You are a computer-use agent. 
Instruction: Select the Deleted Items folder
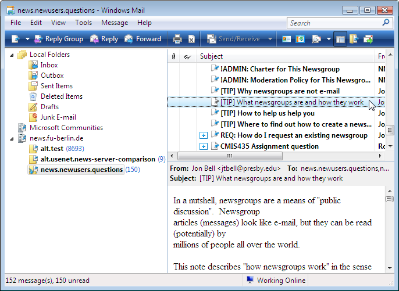tap(61, 96)
